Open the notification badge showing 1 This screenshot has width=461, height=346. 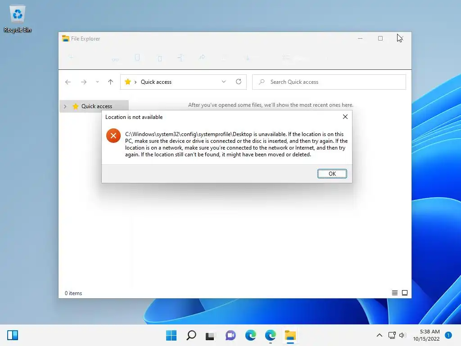pyautogui.click(x=448, y=335)
